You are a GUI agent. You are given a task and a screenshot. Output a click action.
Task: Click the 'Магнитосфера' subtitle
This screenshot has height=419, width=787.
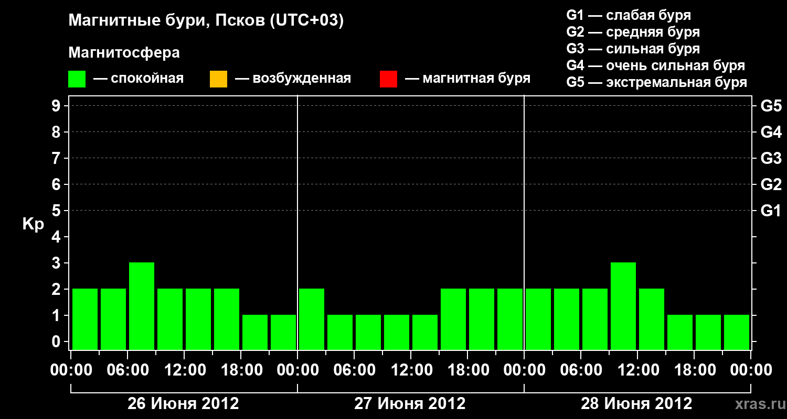pos(124,53)
